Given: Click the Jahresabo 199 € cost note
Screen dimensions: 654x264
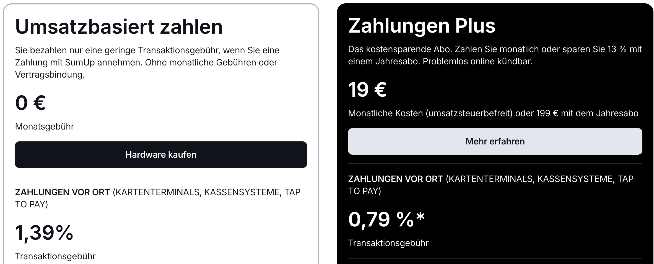Looking at the screenshot, I should (x=493, y=113).
